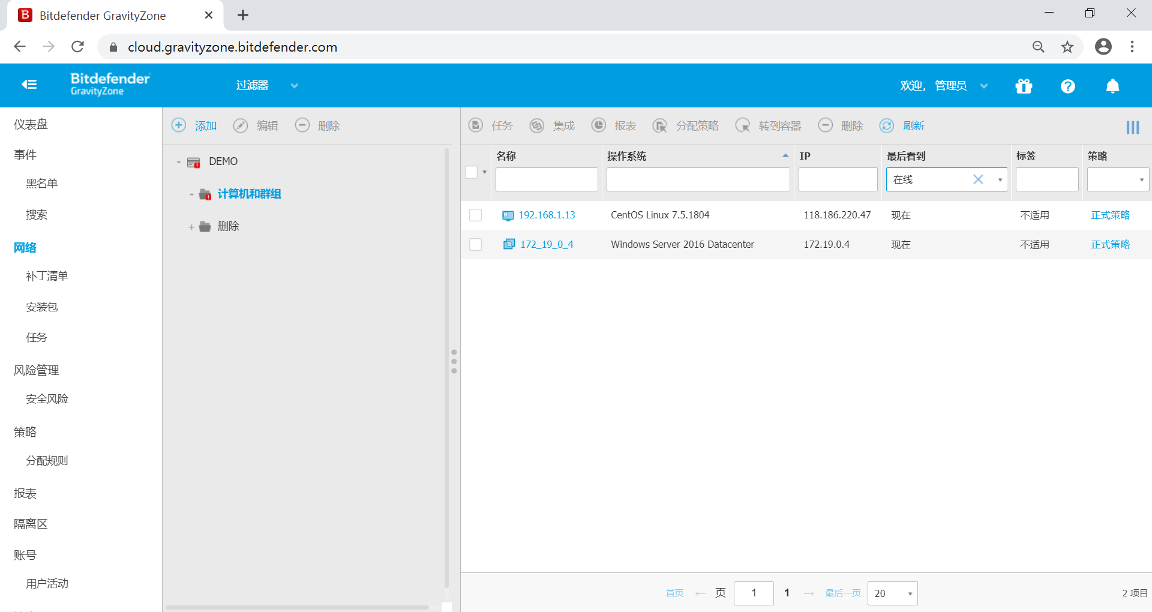This screenshot has width=1152, height=612.
Task: Click the 任务 toolbar icon
Action: 476,125
